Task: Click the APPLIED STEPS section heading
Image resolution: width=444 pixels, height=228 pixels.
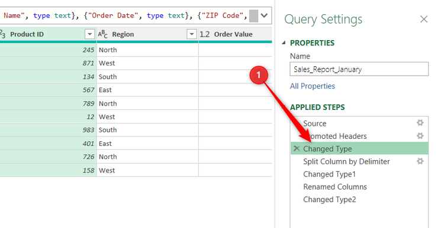Action: click(x=317, y=108)
